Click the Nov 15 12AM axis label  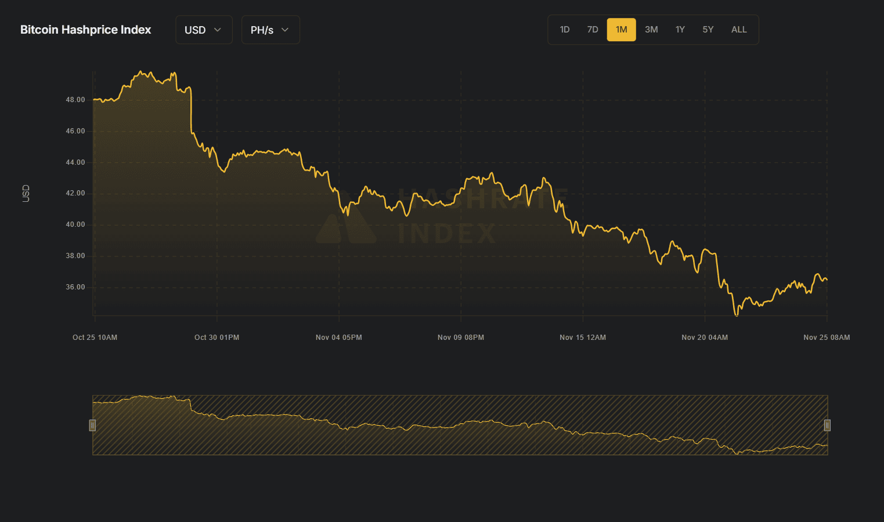582,338
